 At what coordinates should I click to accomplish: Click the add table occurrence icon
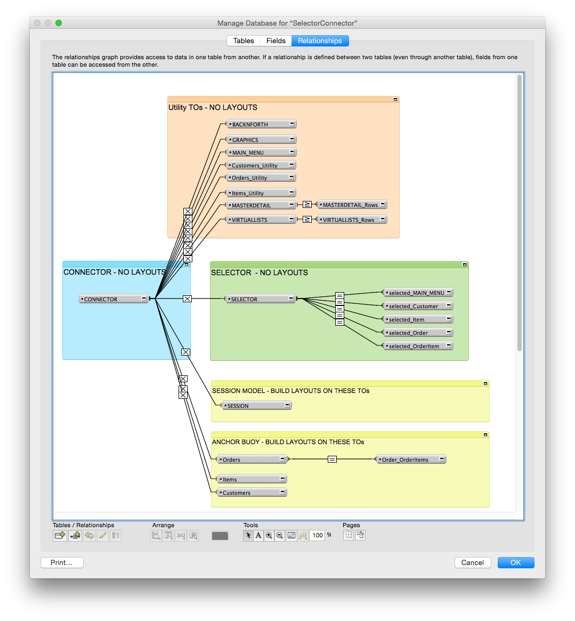coord(60,536)
